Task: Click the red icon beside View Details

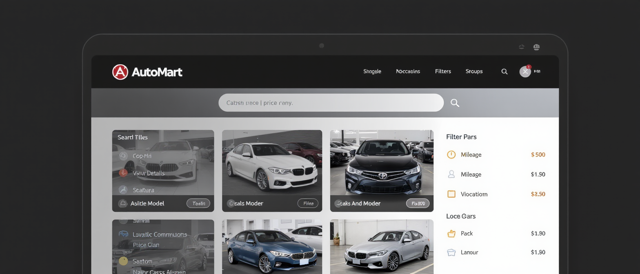Action: pos(123,173)
